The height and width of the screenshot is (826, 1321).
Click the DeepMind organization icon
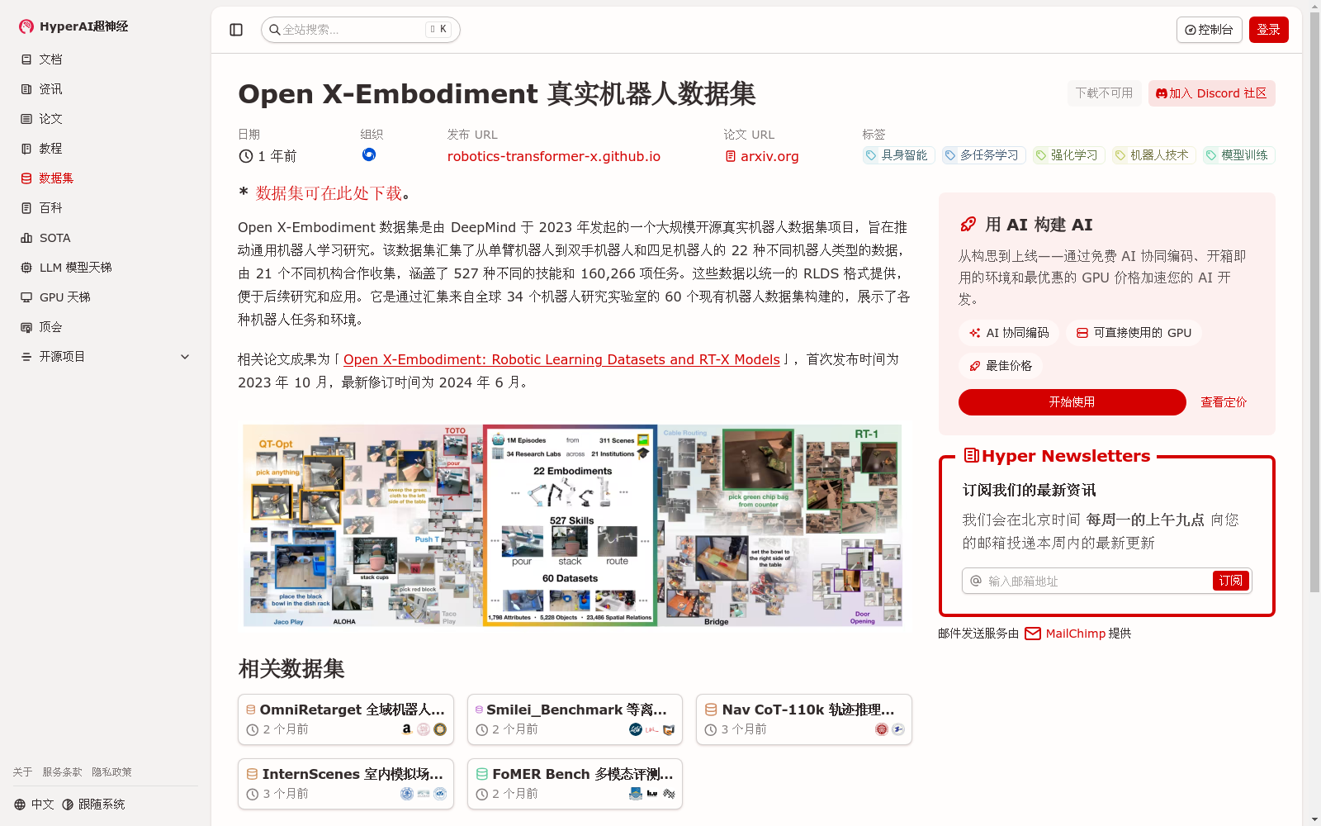(369, 154)
